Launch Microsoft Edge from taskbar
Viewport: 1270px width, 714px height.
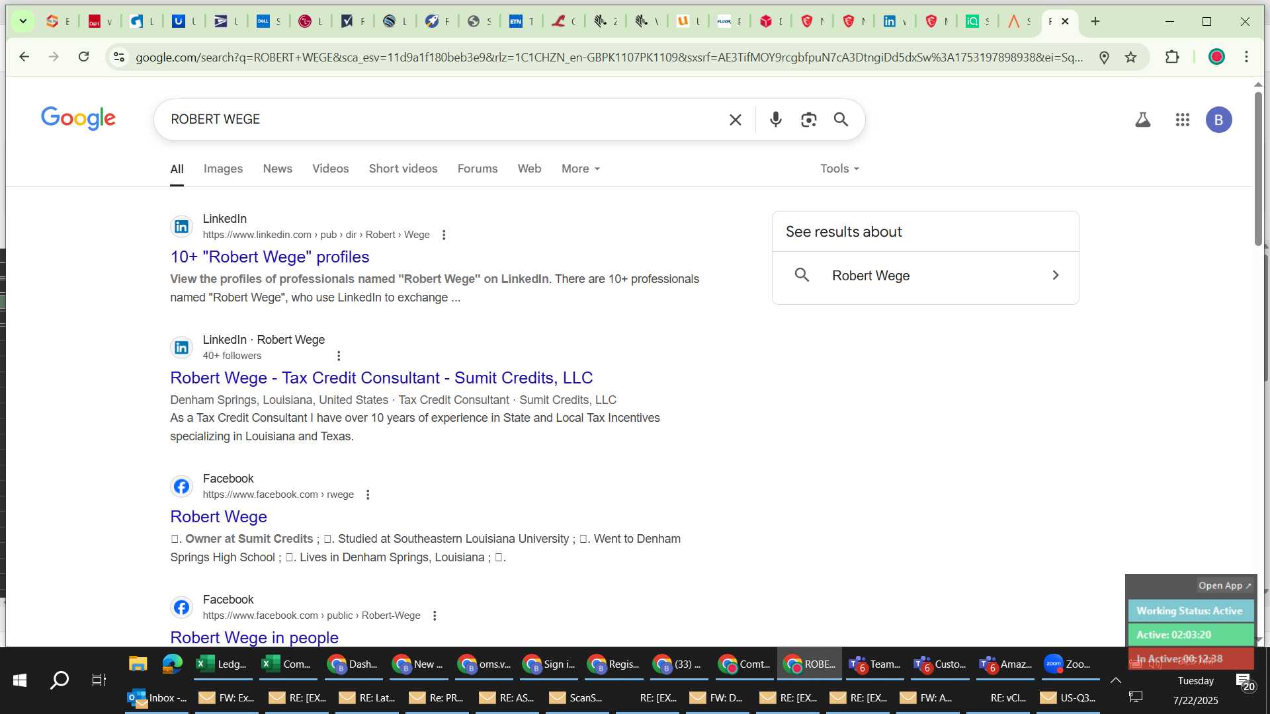click(172, 664)
